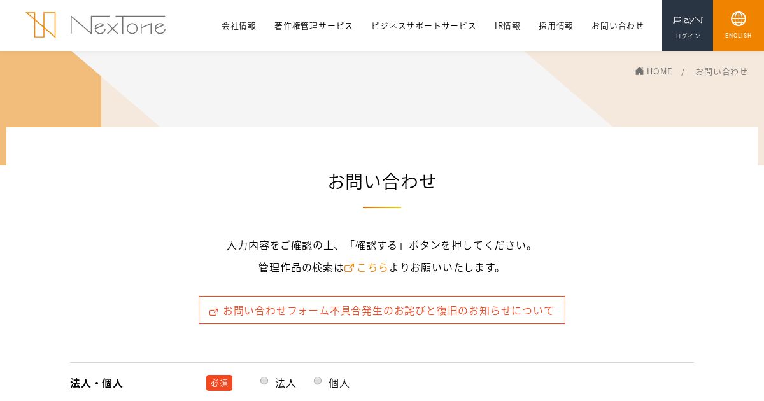Open the ビジネスサポートサービス menu

423,25
